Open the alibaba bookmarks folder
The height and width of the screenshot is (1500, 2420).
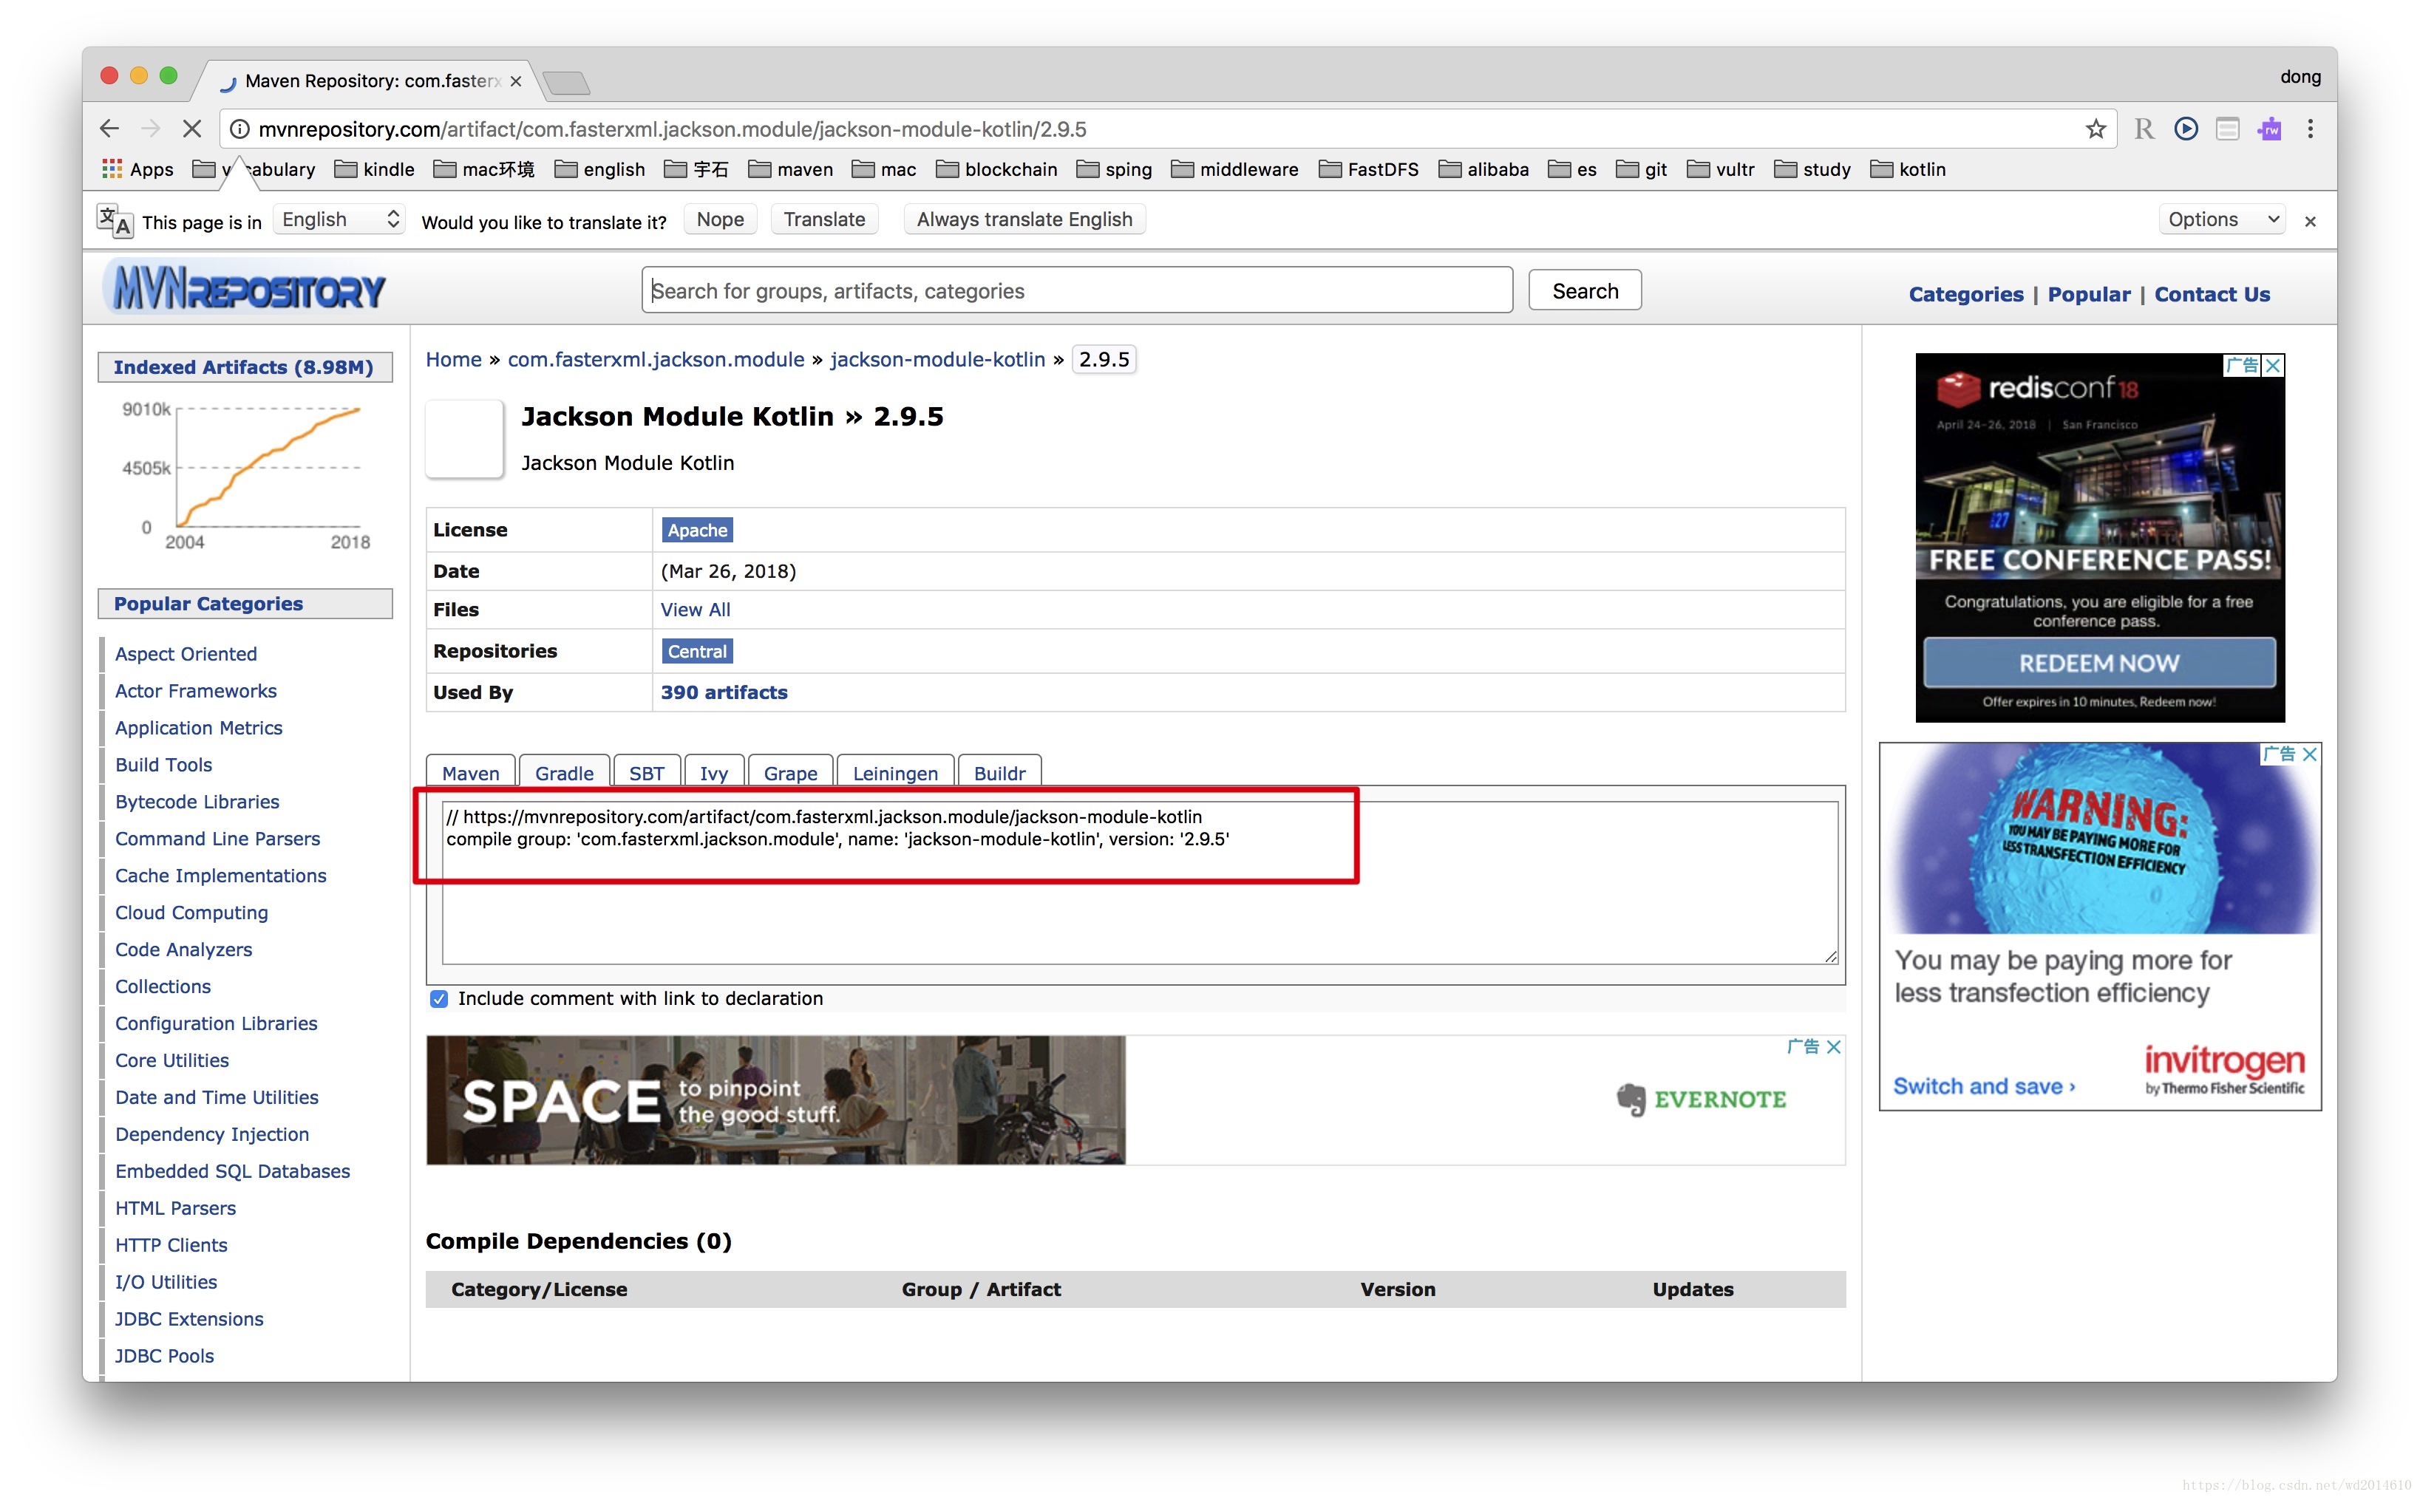[1483, 170]
